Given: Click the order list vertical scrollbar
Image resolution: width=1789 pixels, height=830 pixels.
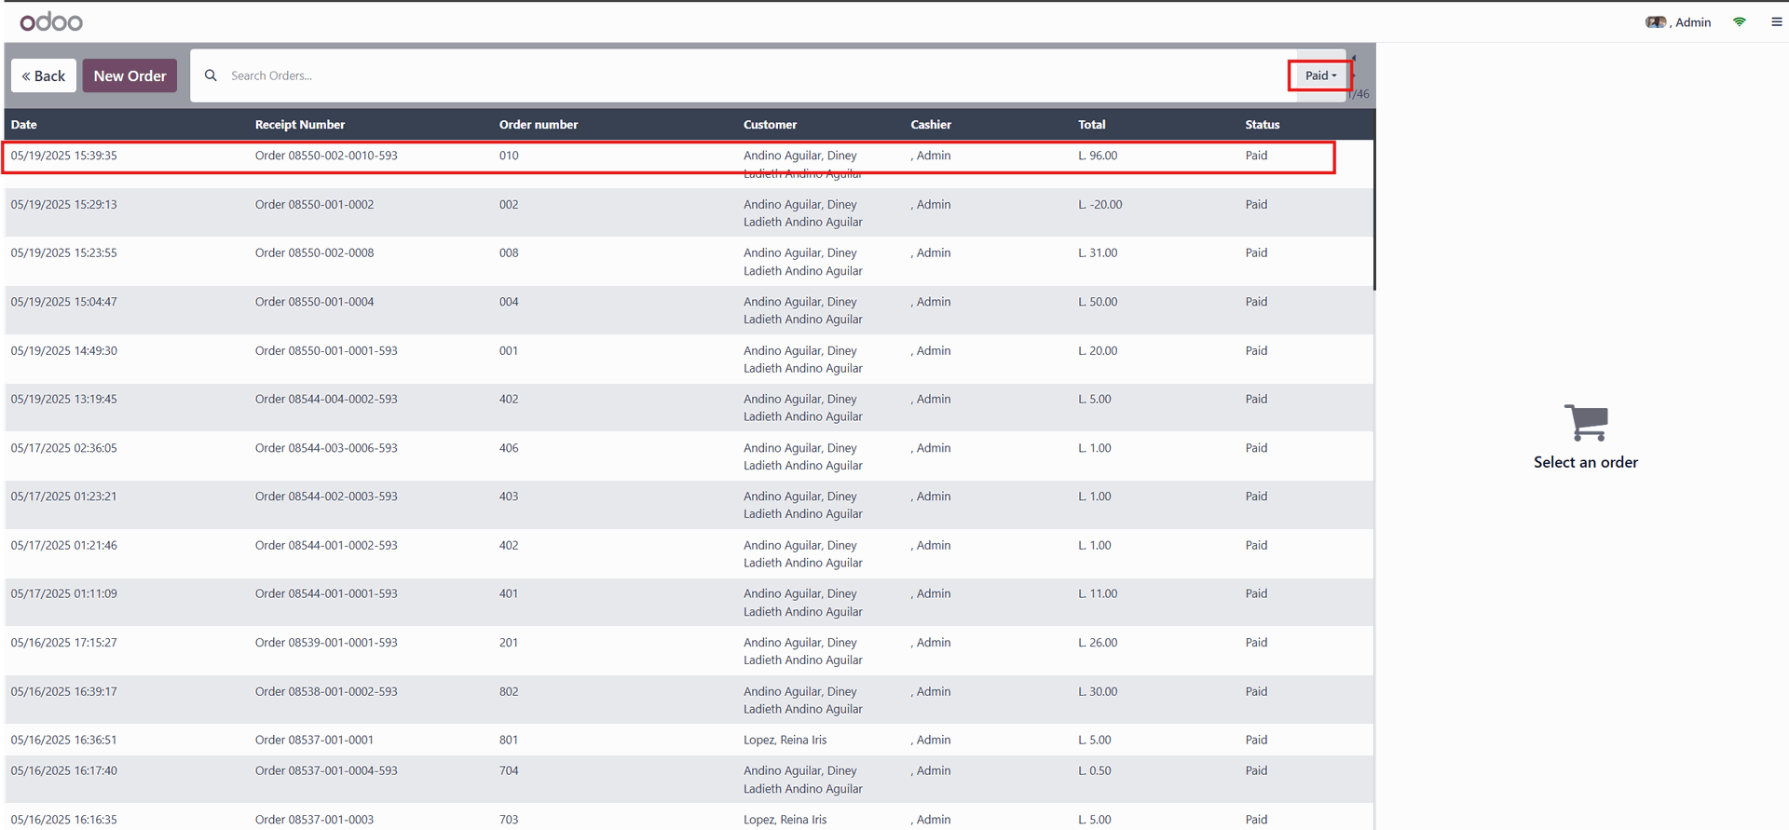Looking at the screenshot, I should tap(1373, 214).
